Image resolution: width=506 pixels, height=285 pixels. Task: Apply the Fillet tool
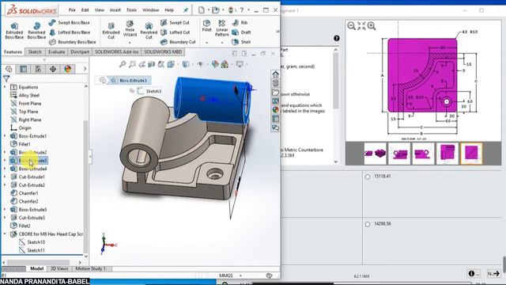(x=206, y=26)
